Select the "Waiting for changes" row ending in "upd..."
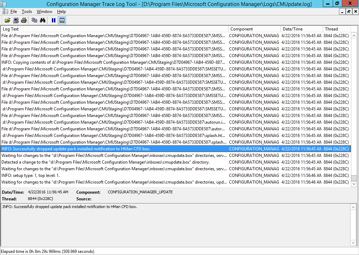The image size is (359, 255). pos(176,182)
